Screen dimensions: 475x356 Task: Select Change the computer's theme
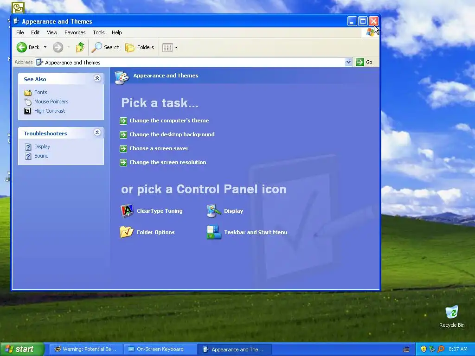click(x=169, y=121)
